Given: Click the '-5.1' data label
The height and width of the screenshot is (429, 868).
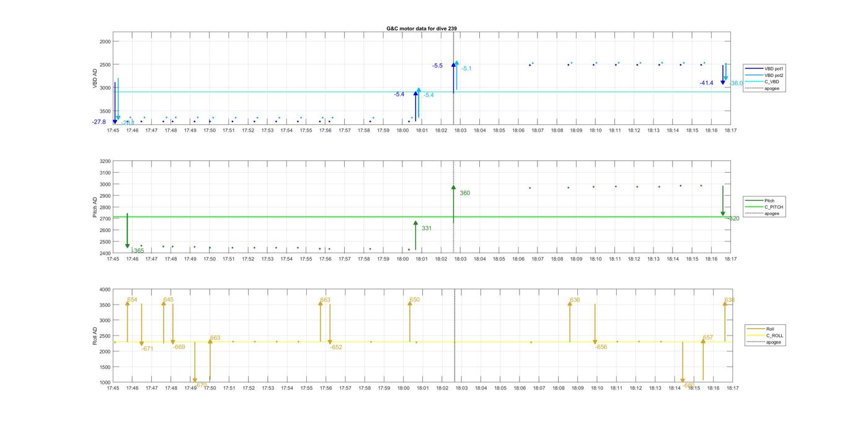Looking at the screenshot, I should click(466, 69).
